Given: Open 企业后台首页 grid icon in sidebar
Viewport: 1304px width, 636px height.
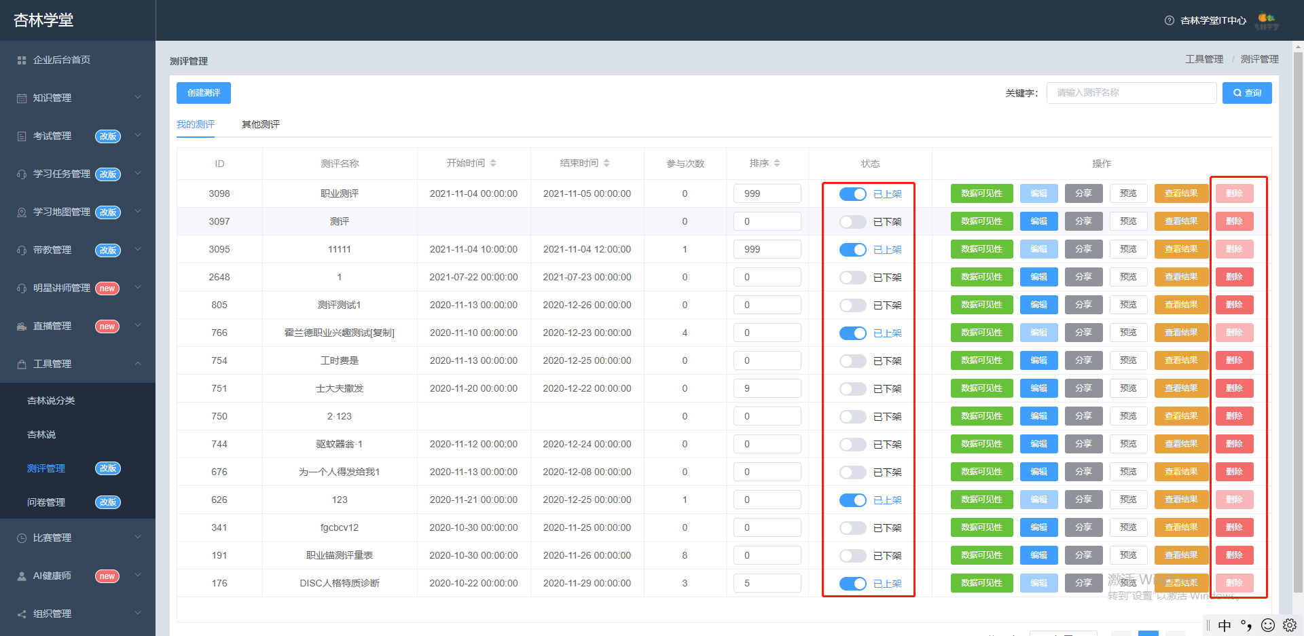Looking at the screenshot, I should click(x=22, y=60).
